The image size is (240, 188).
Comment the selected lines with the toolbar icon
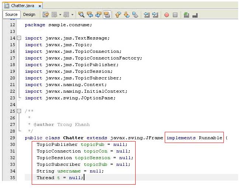tap(186, 15)
